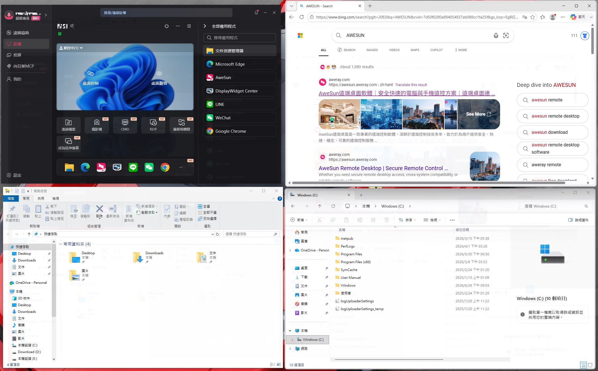598x371 pixels.
Task: Open AweSun Remote Desktop Secure Remote Control link
Action: click(x=383, y=168)
